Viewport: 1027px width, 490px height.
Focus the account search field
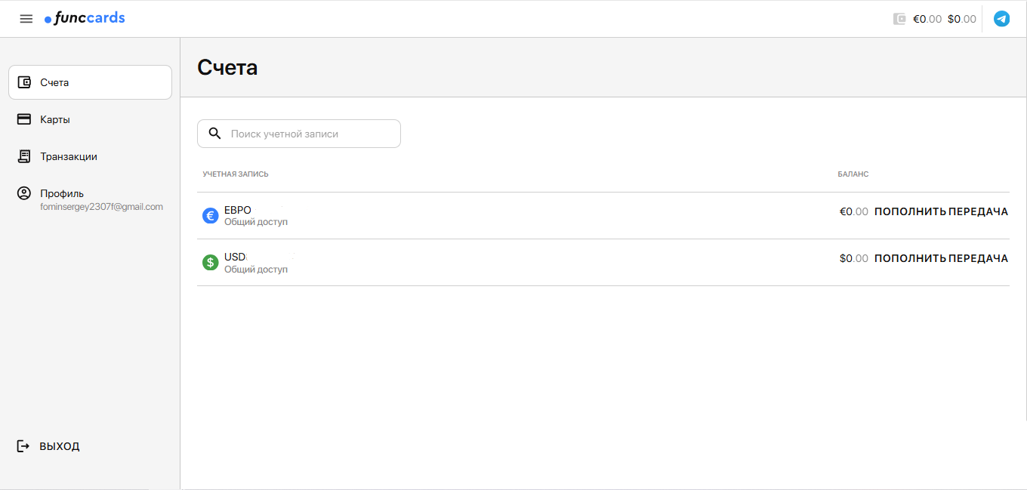click(x=310, y=134)
